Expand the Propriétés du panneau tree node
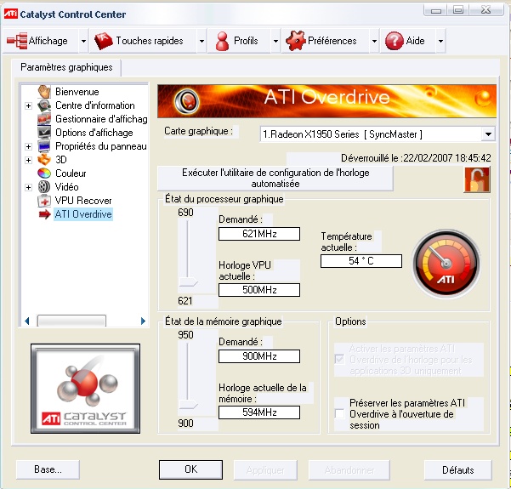The image size is (511, 489). click(28, 146)
